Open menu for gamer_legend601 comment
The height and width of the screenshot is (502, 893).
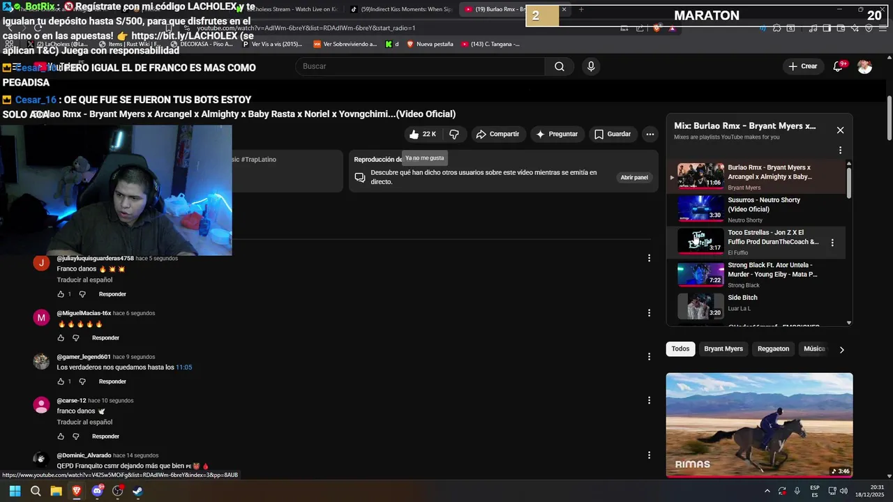649,356
